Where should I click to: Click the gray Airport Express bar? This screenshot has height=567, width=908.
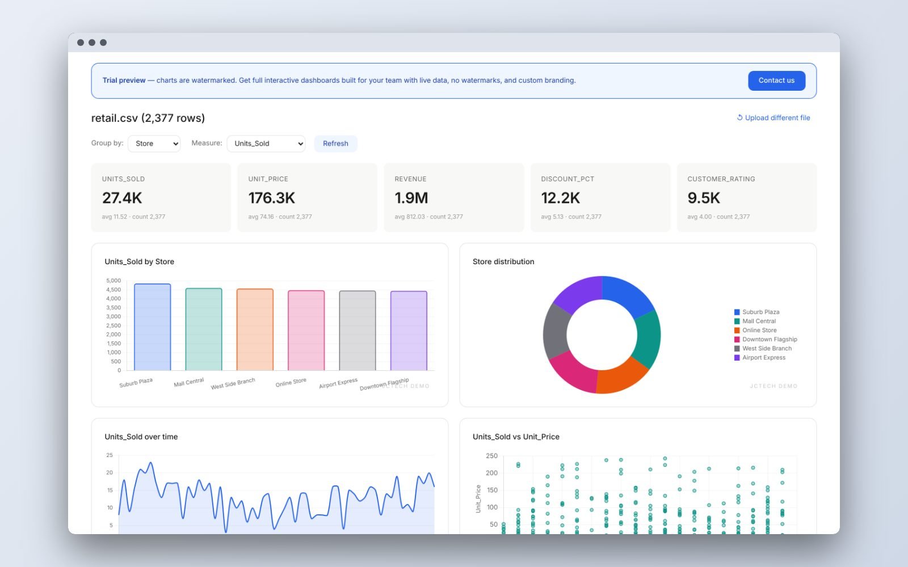pyautogui.click(x=358, y=331)
